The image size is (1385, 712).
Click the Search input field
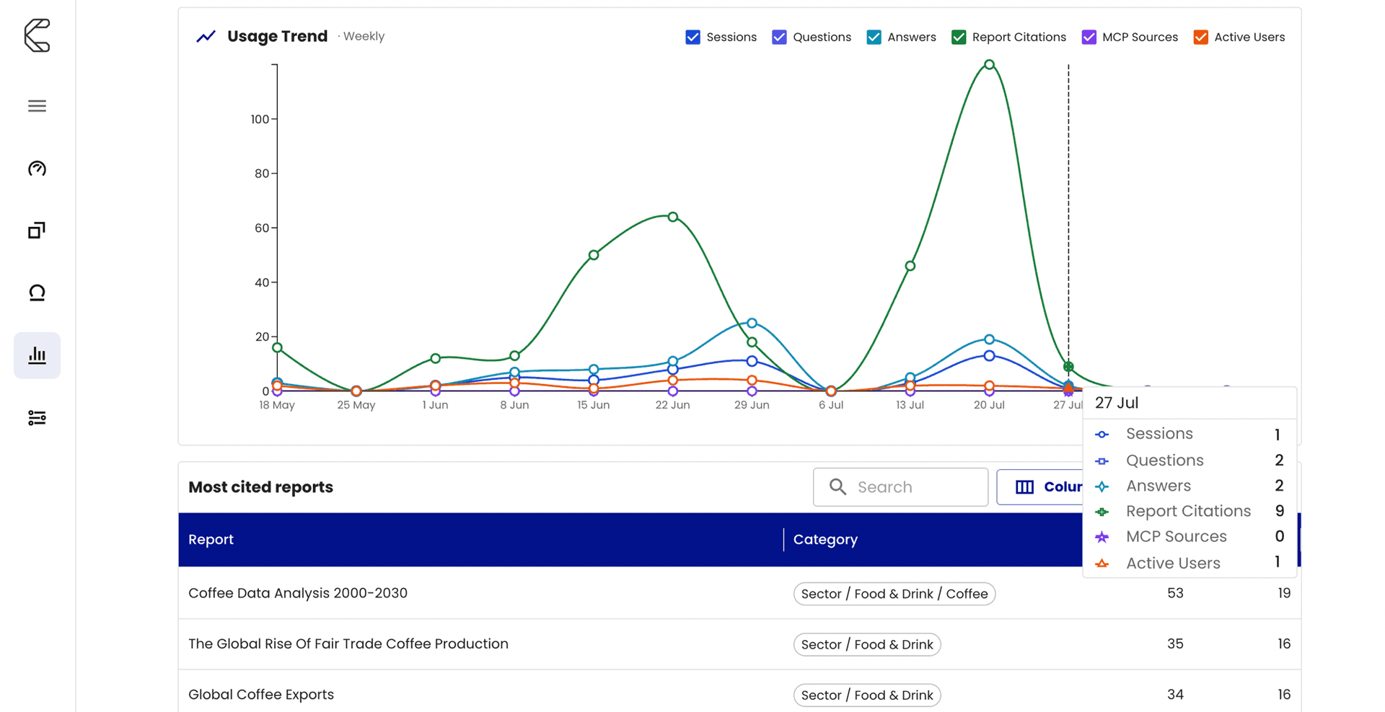point(900,487)
